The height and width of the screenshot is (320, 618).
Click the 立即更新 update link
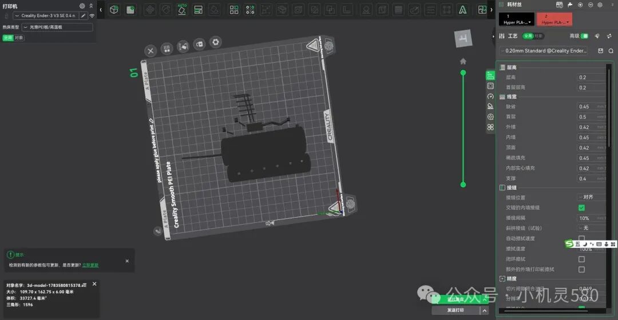point(90,265)
